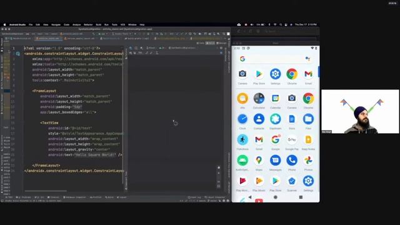Click the macOS Wi-Fi status icon
The height and width of the screenshot is (225, 400).
[x=275, y=25]
